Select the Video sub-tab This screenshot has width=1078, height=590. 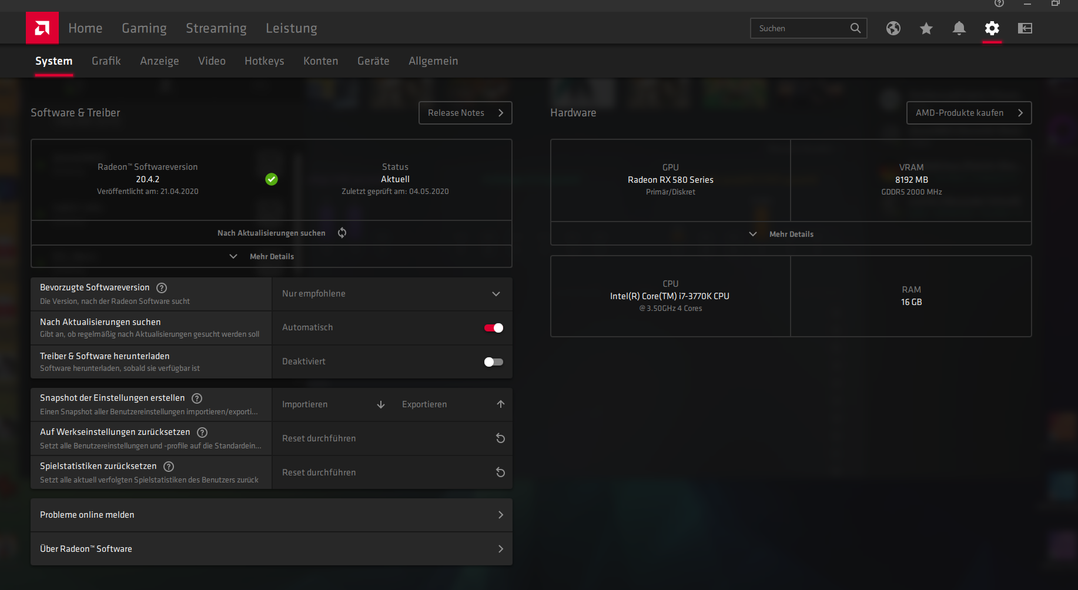(x=212, y=61)
